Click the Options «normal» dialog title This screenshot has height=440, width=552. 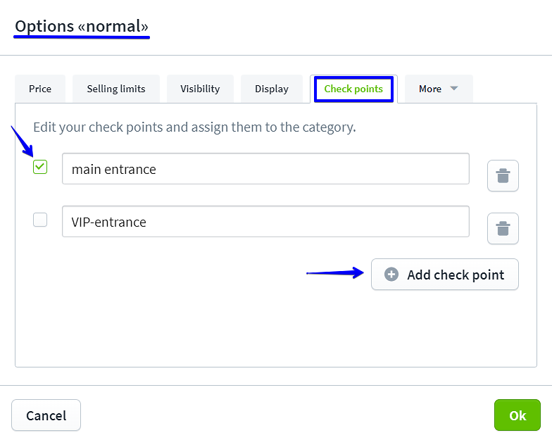tap(82, 27)
